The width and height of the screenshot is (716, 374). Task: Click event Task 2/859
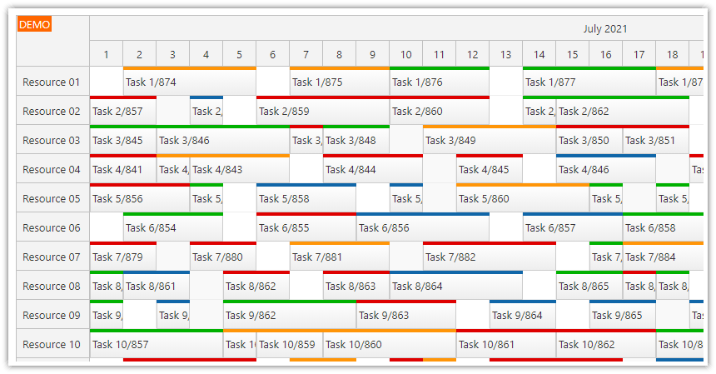click(x=322, y=112)
